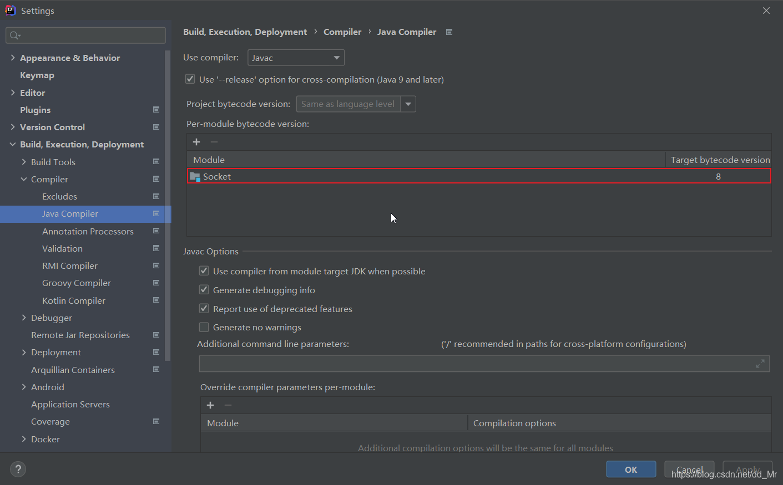This screenshot has width=783, height=485.
Task: Expand the additional command line parameters field
Action: (760, 364)
